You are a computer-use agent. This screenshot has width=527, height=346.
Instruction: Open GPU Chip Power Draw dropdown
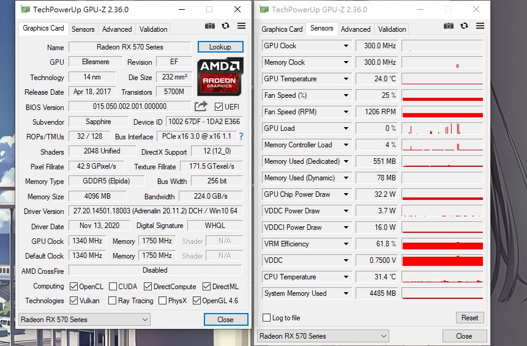pyautogui.click(x=346, y=194)
